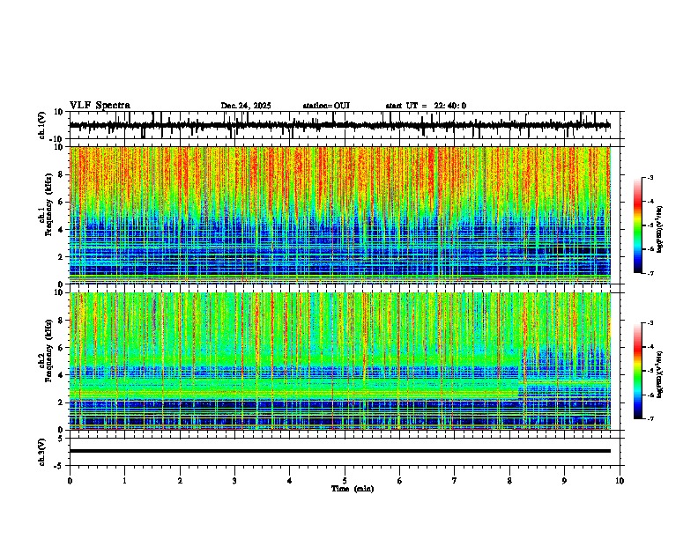Click tick "2" on the time axis
Screen dimensions: 698x539
[180, 481]
